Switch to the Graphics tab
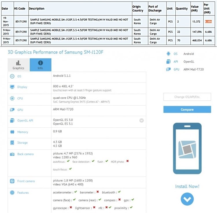The image size is (217, 213). point(19,65)
